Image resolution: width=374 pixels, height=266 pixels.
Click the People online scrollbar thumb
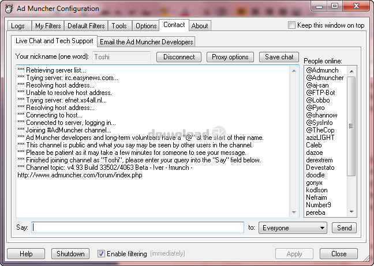[x=351, y=126]
